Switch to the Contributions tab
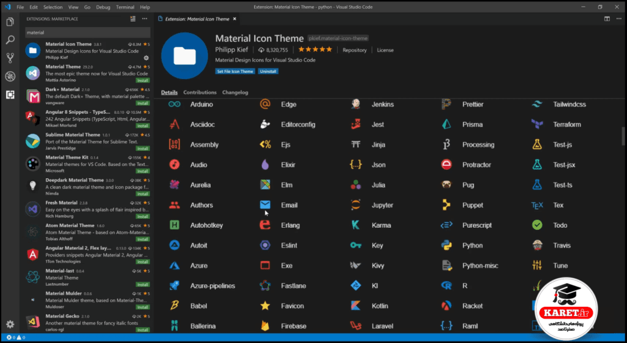 tap(200, 92)
